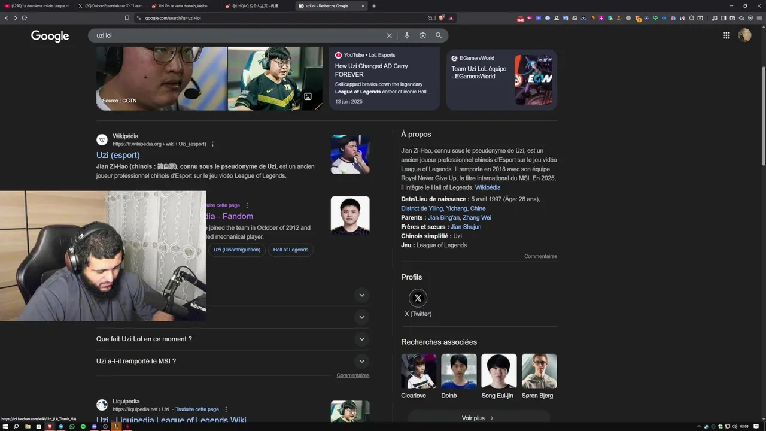Open the volume control in system tray
This screenshot has height=431, width=766.
point(735,426)
